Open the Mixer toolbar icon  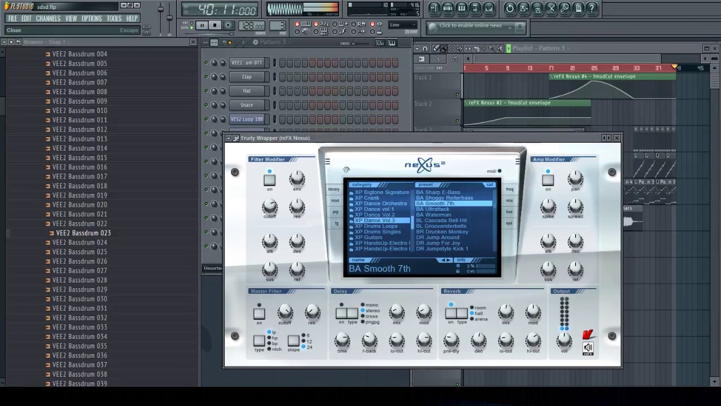point(489,8)
